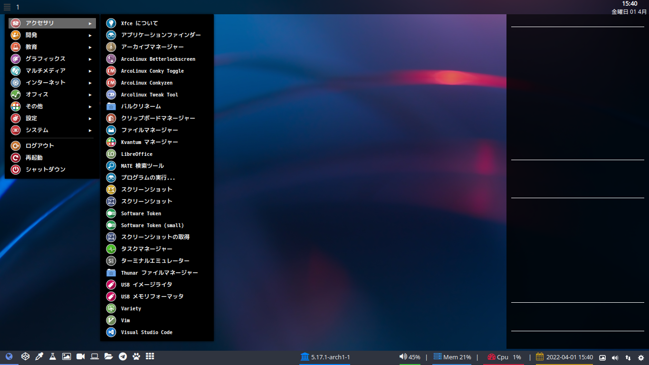Click the flask icon in the bottom panel
649x365 pixels.
click(x=53, y=356)
